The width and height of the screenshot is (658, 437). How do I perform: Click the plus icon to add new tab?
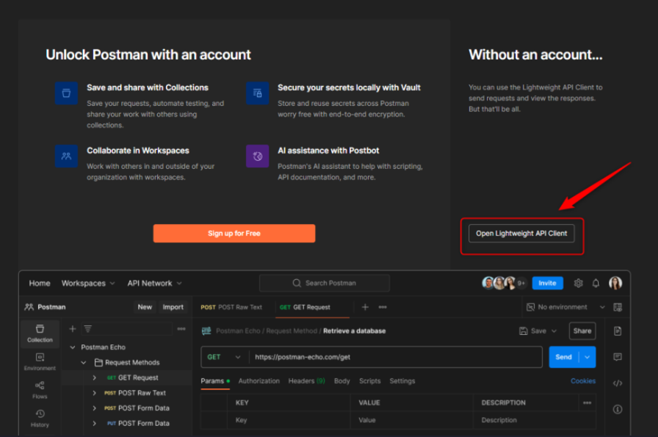coord(365,307)
